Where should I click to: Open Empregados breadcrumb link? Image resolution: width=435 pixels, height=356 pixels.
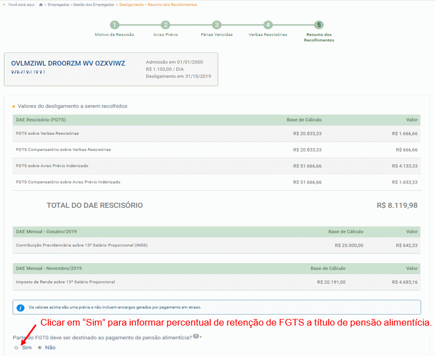tap(59, 5)
